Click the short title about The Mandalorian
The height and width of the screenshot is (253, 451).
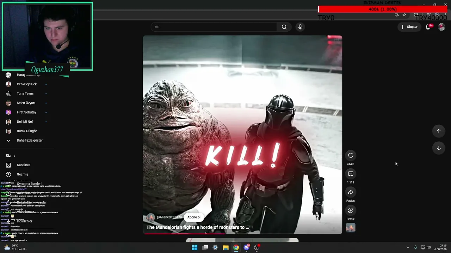(x=198, y=227)
